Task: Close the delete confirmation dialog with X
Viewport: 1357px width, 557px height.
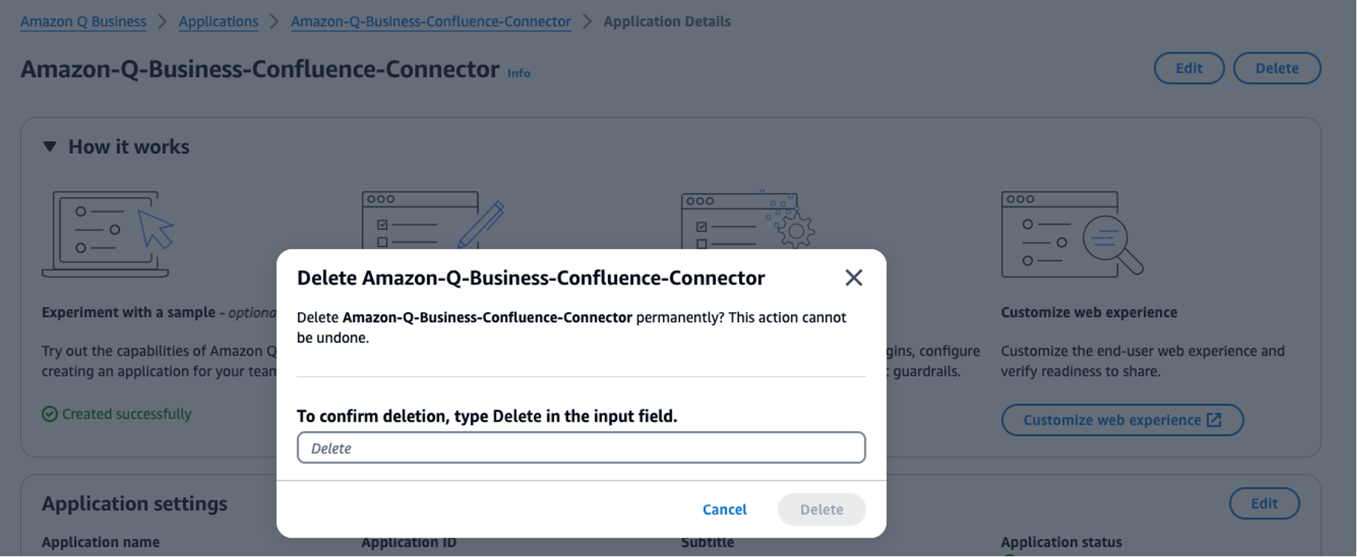Action: [x=853, y=278]
